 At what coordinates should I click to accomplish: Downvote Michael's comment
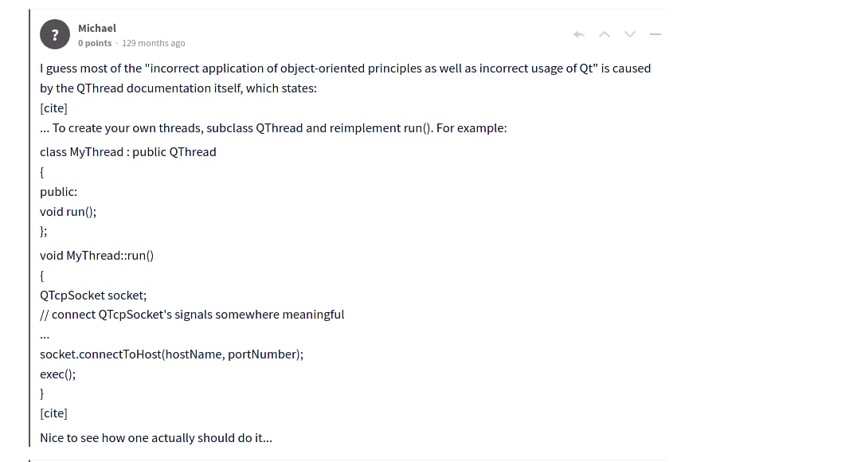click(x=630, y=34)
